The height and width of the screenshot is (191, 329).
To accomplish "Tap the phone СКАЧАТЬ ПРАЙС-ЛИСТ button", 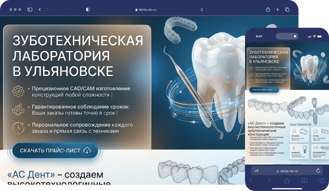I will (264, 90).
